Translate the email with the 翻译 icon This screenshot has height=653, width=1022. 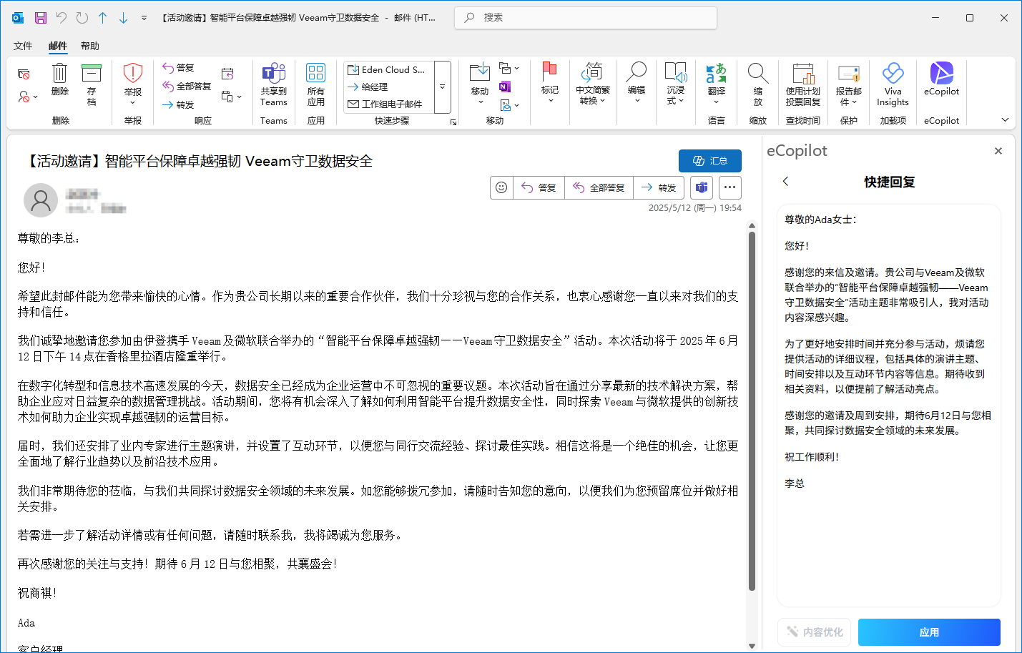click(x=717, y=84)
